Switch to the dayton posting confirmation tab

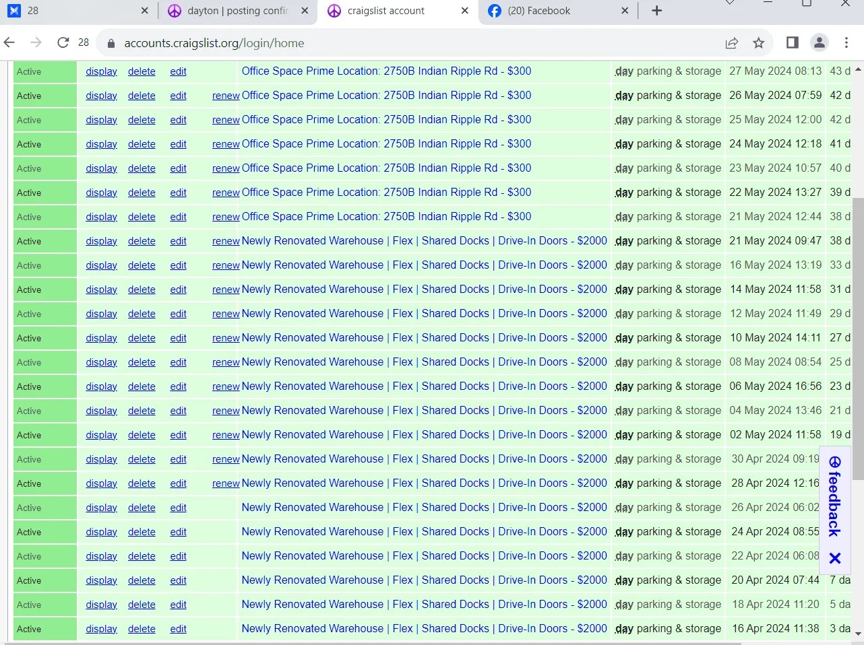pos(237,11)
